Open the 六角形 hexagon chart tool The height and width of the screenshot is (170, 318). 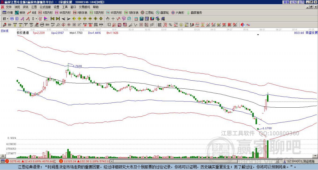pos(178,12)
